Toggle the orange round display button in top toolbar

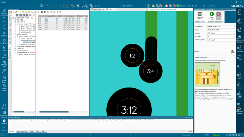click(166, 6)
